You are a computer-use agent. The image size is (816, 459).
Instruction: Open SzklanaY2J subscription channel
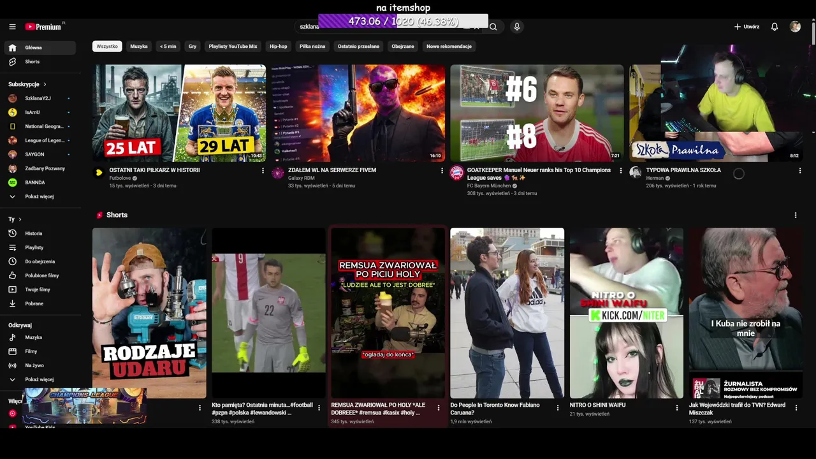tap(40, 98)
